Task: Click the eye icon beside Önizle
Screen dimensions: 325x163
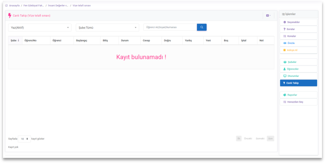Action: 285,43
